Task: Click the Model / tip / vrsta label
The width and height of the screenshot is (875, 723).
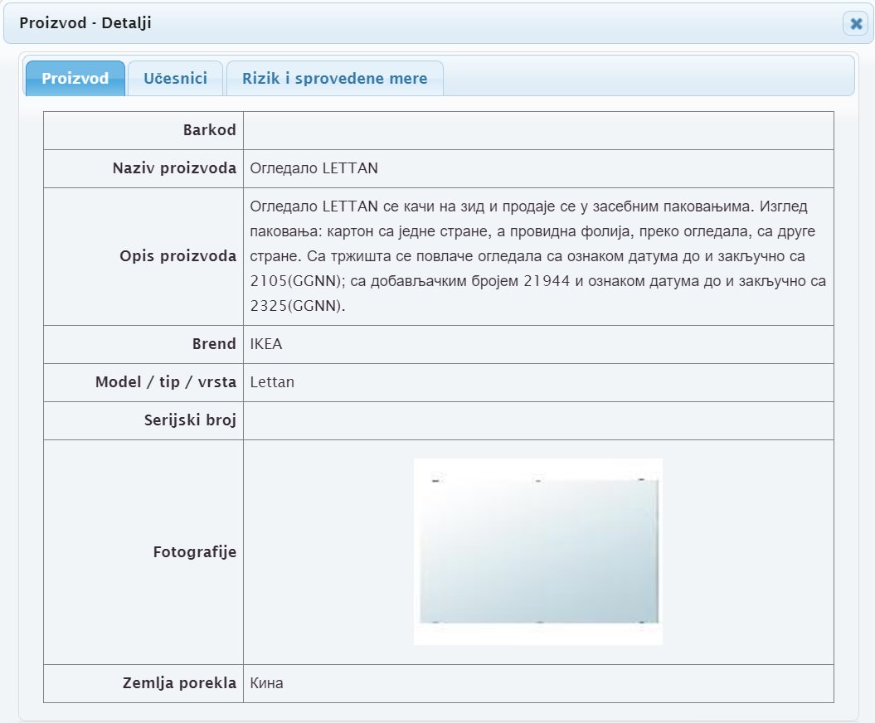Action: click(x=166, y=382)
